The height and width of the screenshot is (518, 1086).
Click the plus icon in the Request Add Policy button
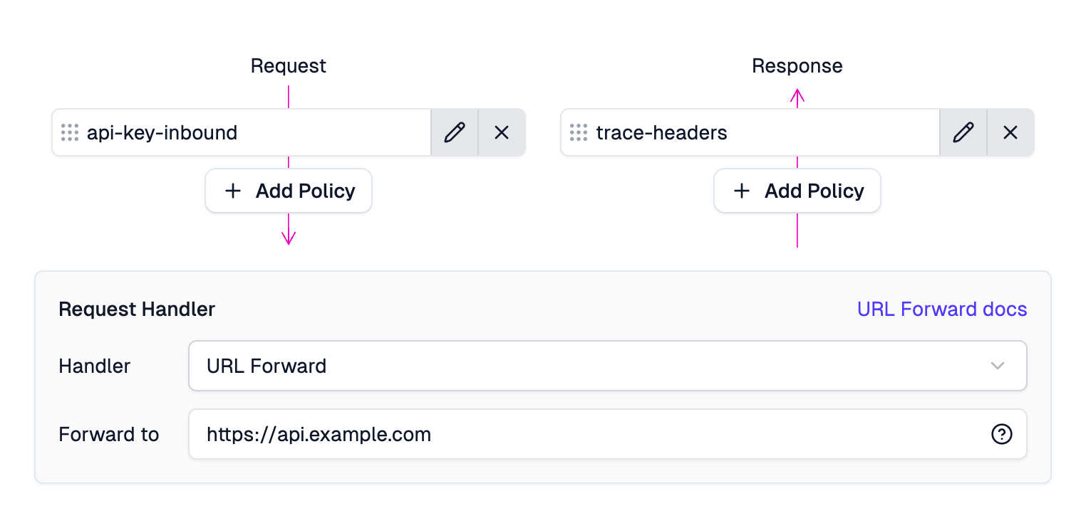coord(233,191)
